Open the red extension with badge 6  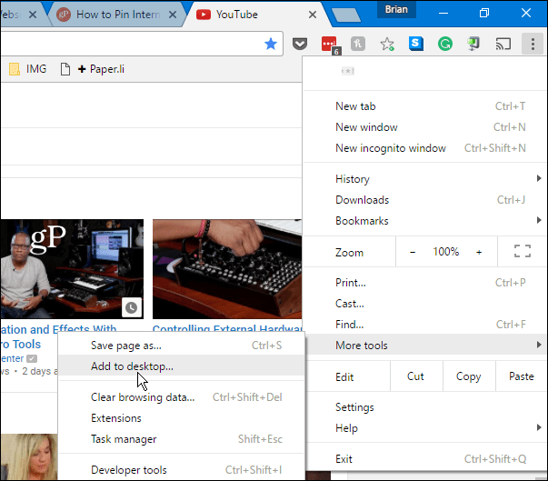330,45
